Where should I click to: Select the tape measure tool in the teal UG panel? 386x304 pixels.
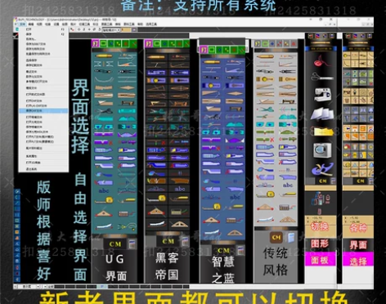coord(104,200)
